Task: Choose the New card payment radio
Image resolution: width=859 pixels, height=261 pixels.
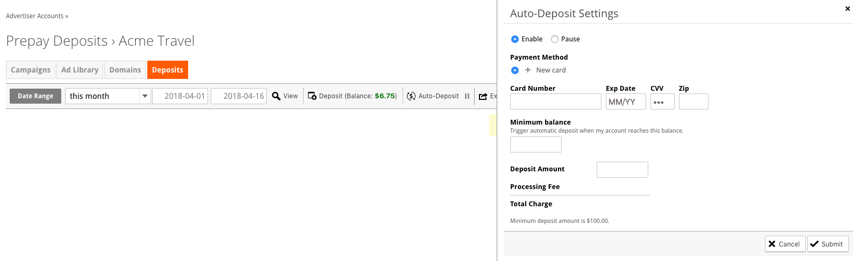Action: (x=515, y=70)
